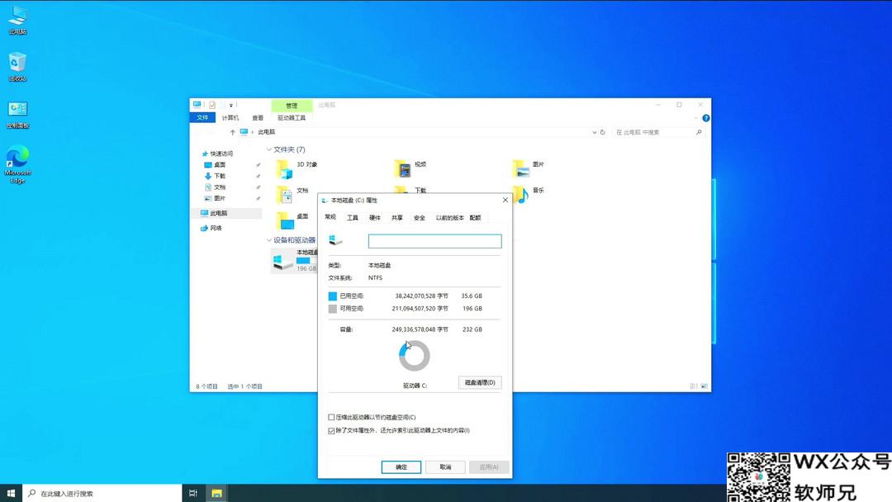Collapse the 文件夹 (7) group
892x502 pixels.
point(269,149)
